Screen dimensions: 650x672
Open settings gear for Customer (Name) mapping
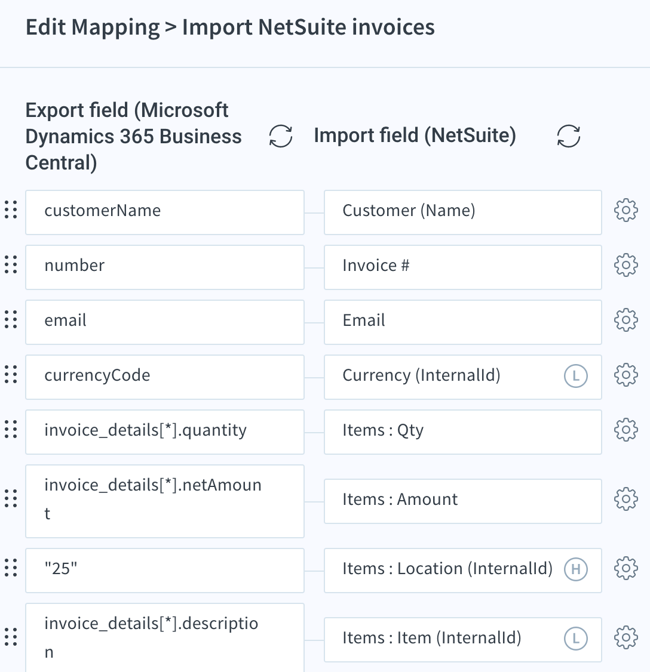pos(626,210)
